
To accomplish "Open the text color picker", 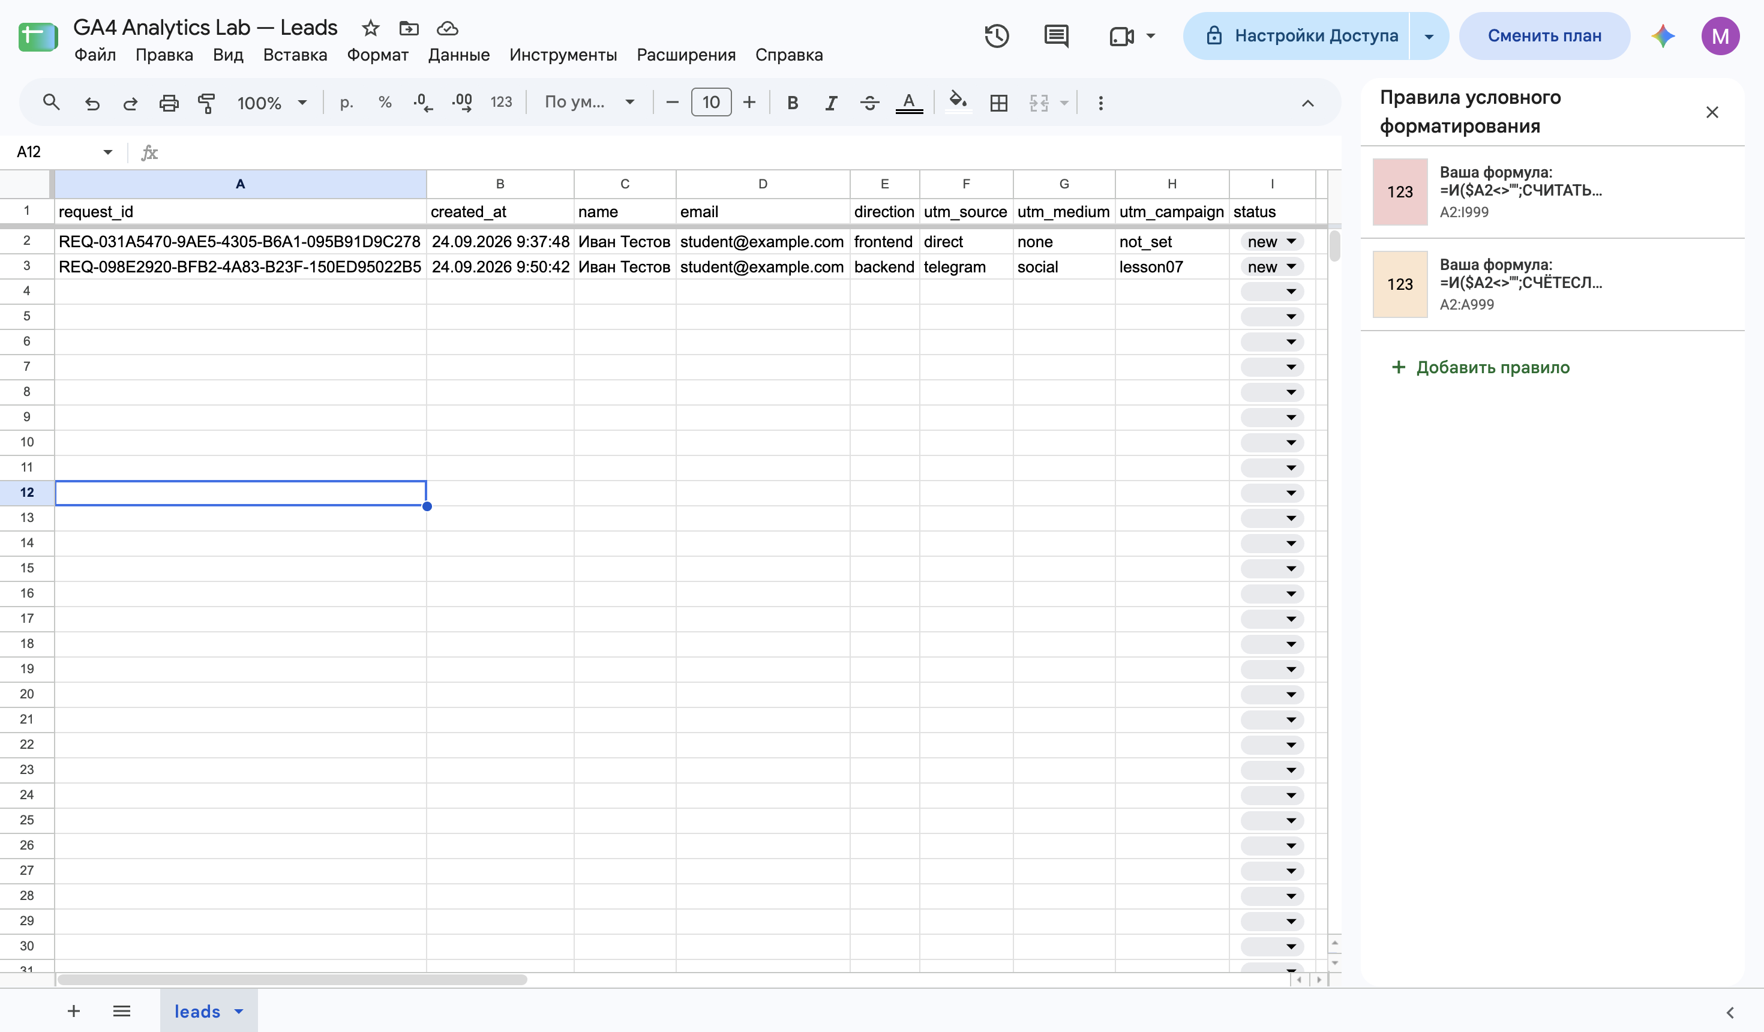I will pos(908,103).
